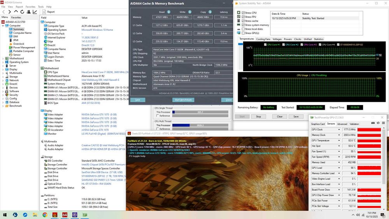Click the system tray volume icon

(358, 215)
